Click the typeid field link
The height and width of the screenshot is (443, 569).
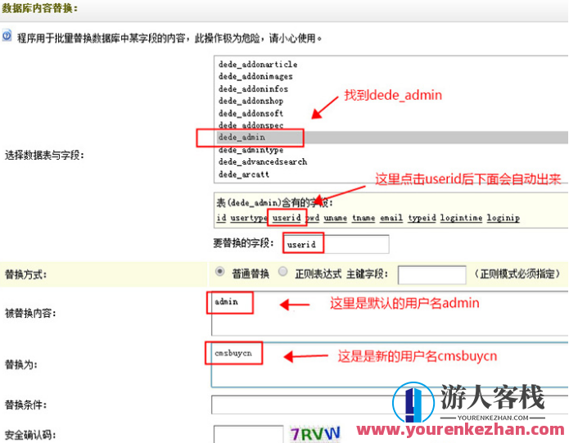(422, 218)
